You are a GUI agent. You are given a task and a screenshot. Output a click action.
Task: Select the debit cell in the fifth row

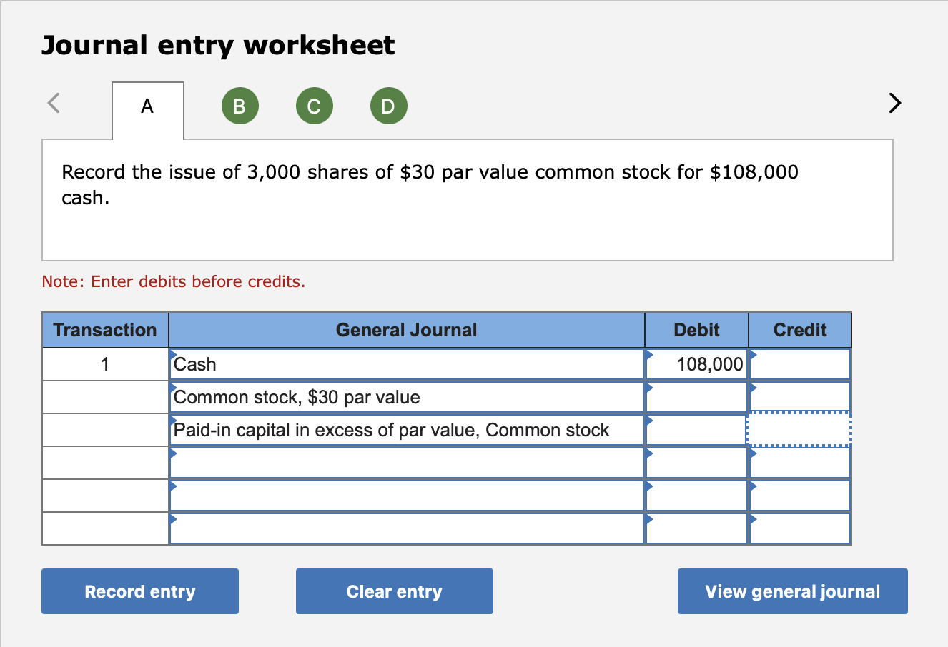[696, 496]
